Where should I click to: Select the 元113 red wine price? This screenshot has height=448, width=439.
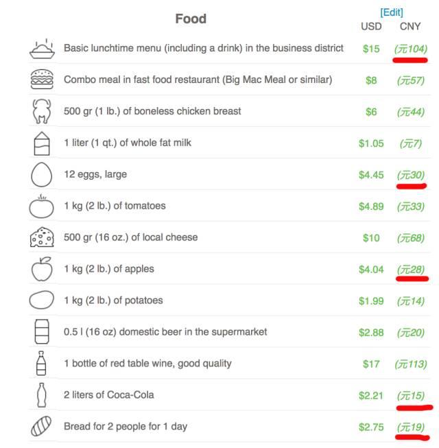point(411,364)
